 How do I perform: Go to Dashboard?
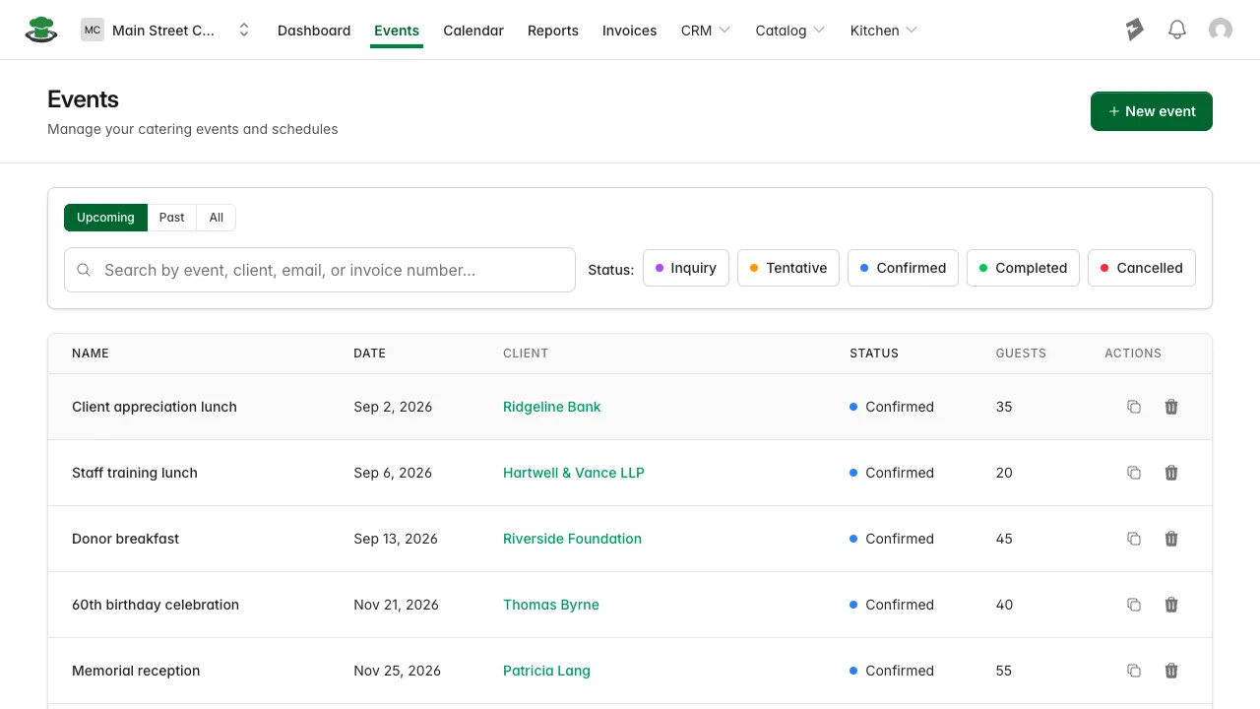pyautogui.click(x=314, y=31)
